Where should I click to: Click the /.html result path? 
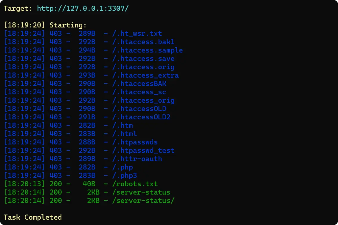pyautogui.click(x=125, y=134)
